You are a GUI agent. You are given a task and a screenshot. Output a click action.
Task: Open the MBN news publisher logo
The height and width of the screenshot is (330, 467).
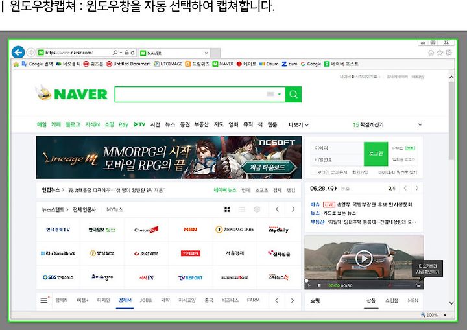(x=190, y=230)
